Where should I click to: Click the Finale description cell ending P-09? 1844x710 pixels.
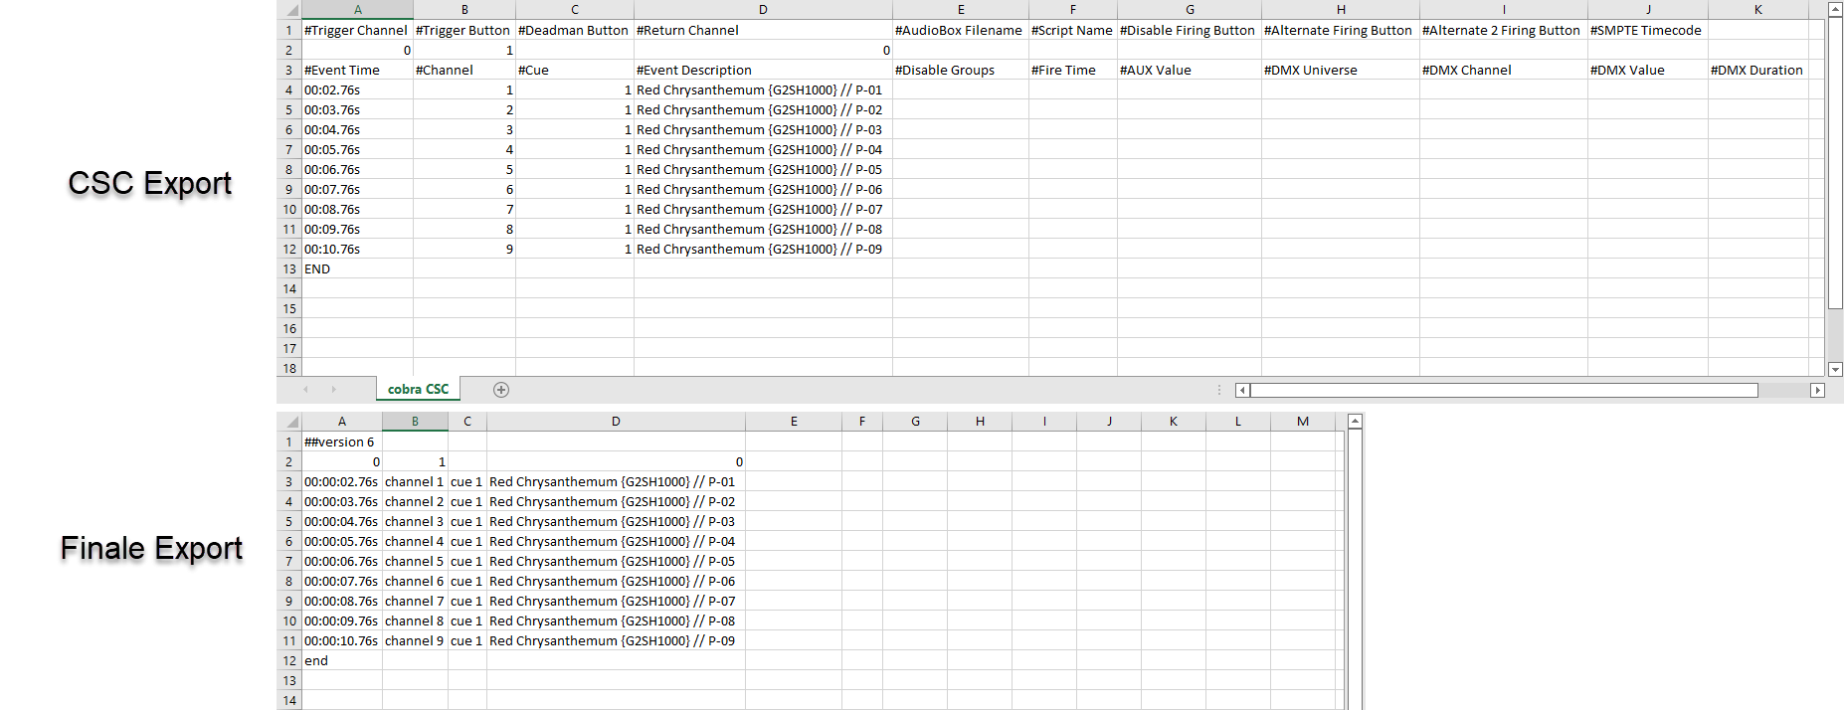616,641
